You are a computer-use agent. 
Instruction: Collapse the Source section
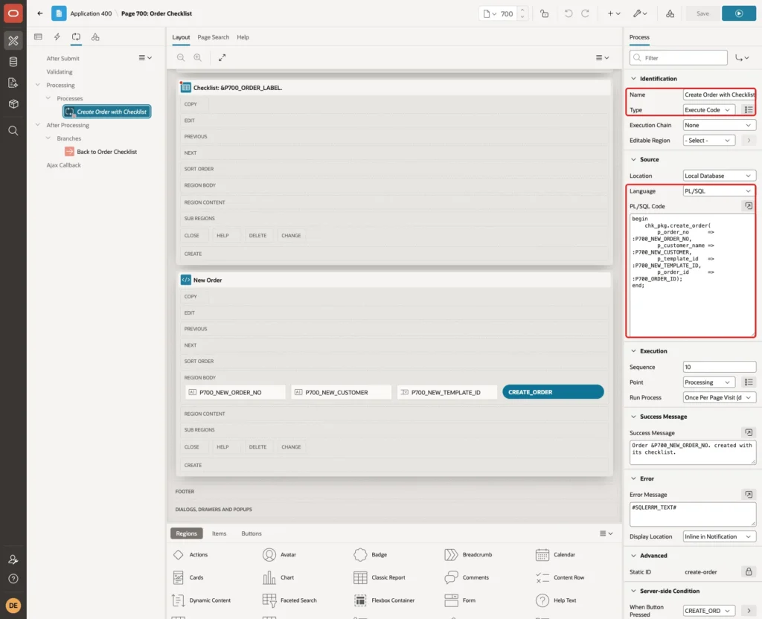point(633,159)
